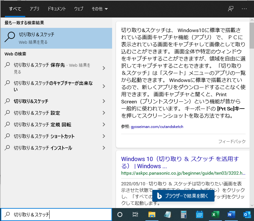This screenshot has width=254, height=221.
Task: Expand arrow for キャプチャーが出来ない suggestion
Action: coord(104,86)
